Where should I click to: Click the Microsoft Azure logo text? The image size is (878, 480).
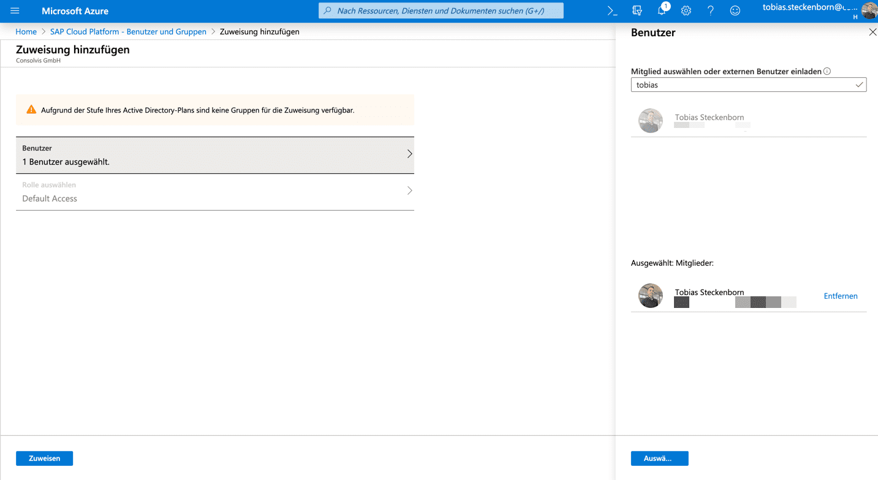(x=75, y=11)
